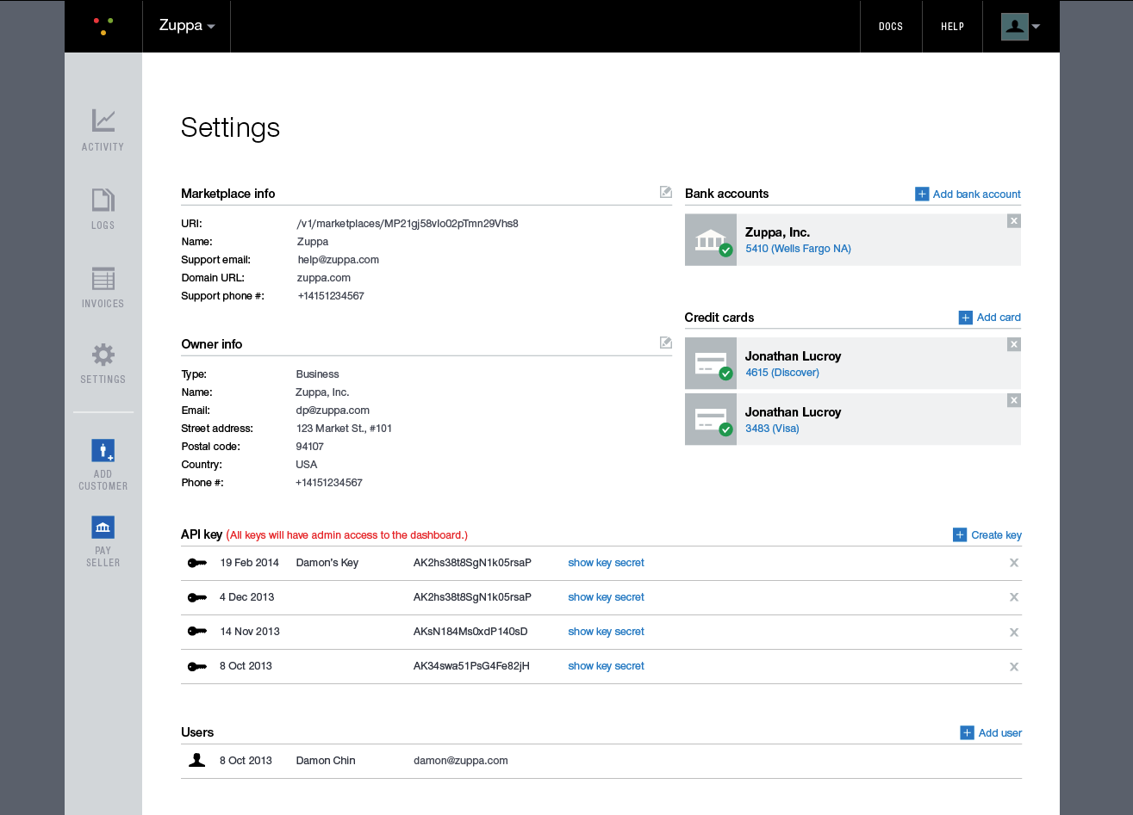Delete the 4 Dec 2013 API key
Screen dimensions: 1133x815
tap(1014, 597)
